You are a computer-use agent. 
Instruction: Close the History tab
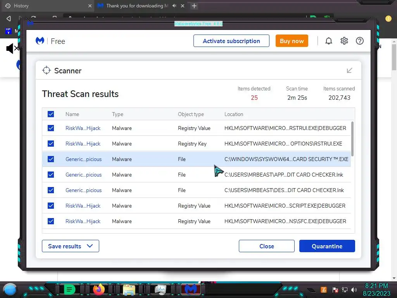90,5
